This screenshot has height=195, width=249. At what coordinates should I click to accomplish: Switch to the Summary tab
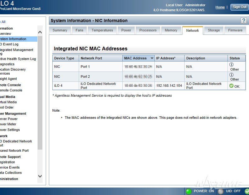[x=60, y=30]
